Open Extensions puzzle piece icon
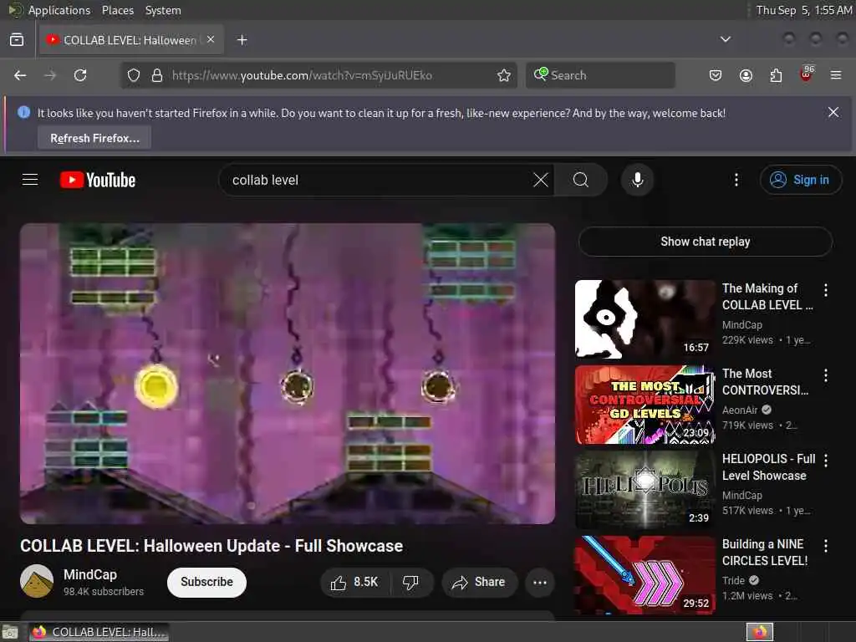This screenshot has height=642, width=856. [x=776, y=75]
